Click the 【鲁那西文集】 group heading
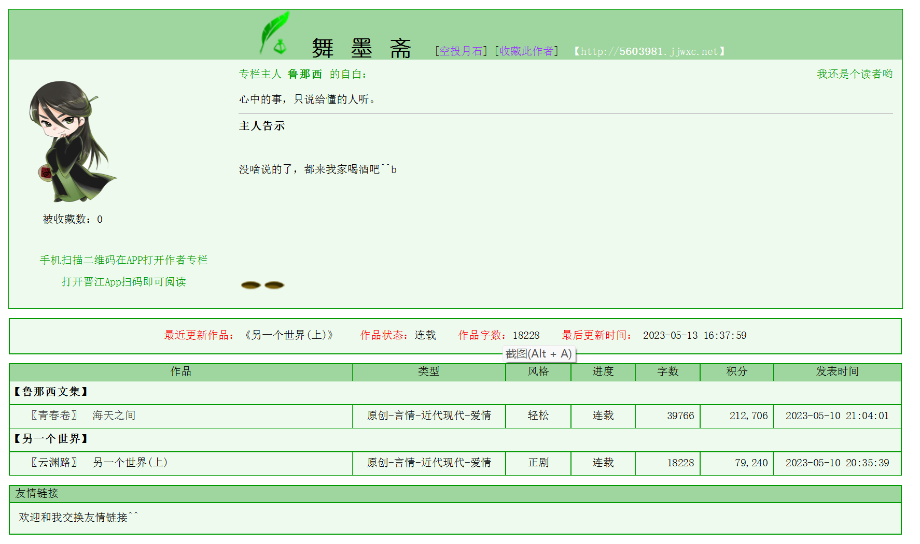This screenshot has height=544, width=920. [x=51, y=392]
